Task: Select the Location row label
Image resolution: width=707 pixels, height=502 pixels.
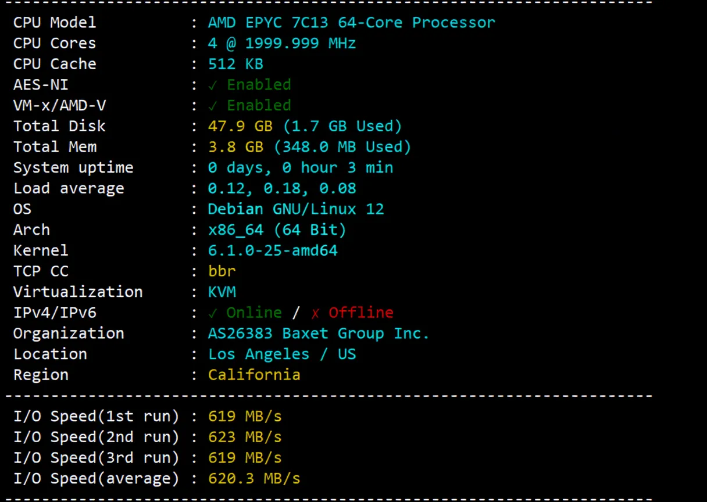Action: click(x=50, y=354)
